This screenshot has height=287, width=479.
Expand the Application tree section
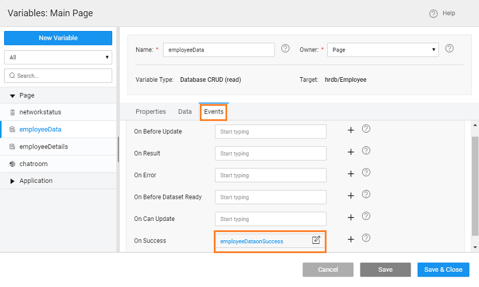coord(12,181)
